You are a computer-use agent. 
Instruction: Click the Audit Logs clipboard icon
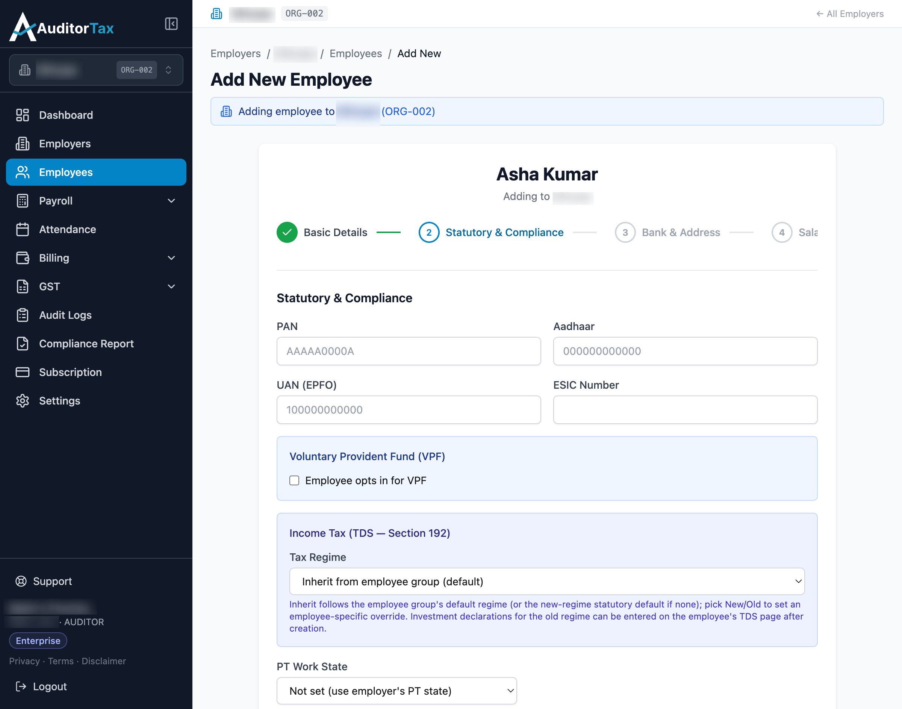[x=23, y=315]
